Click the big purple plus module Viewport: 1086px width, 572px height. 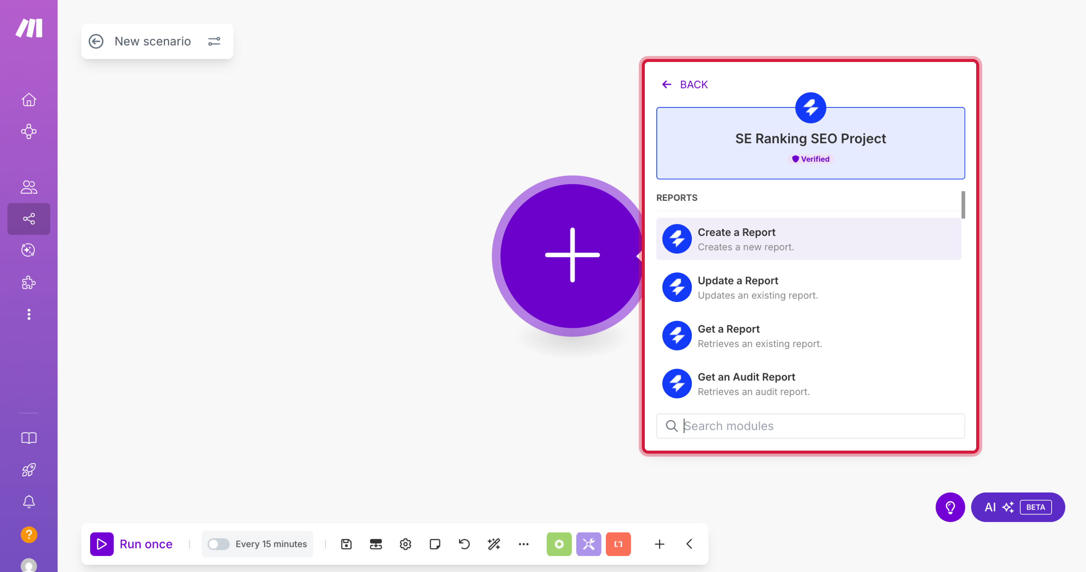pyautogui.click(x=572, y=255)
